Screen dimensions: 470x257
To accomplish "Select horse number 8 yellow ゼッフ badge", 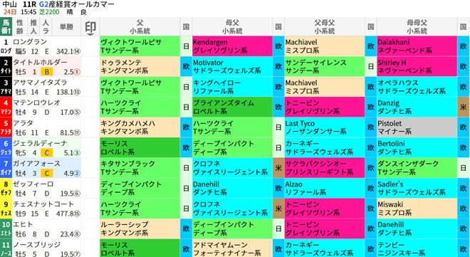I will (x=6, y=189).
